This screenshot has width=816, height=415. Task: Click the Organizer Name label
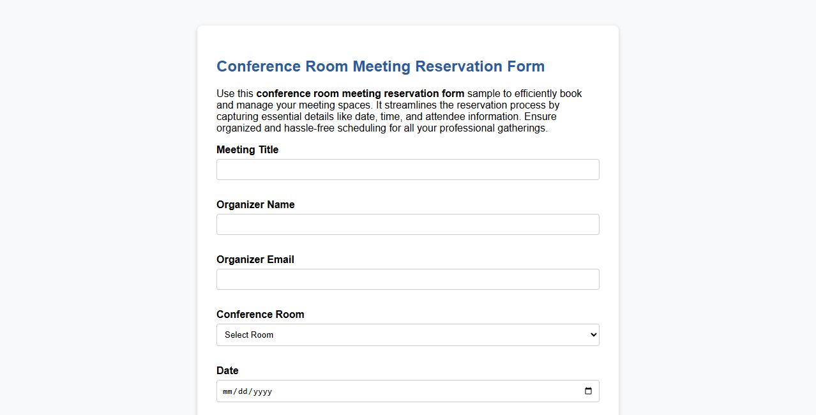pyautogui.click(x=255, y=204)
